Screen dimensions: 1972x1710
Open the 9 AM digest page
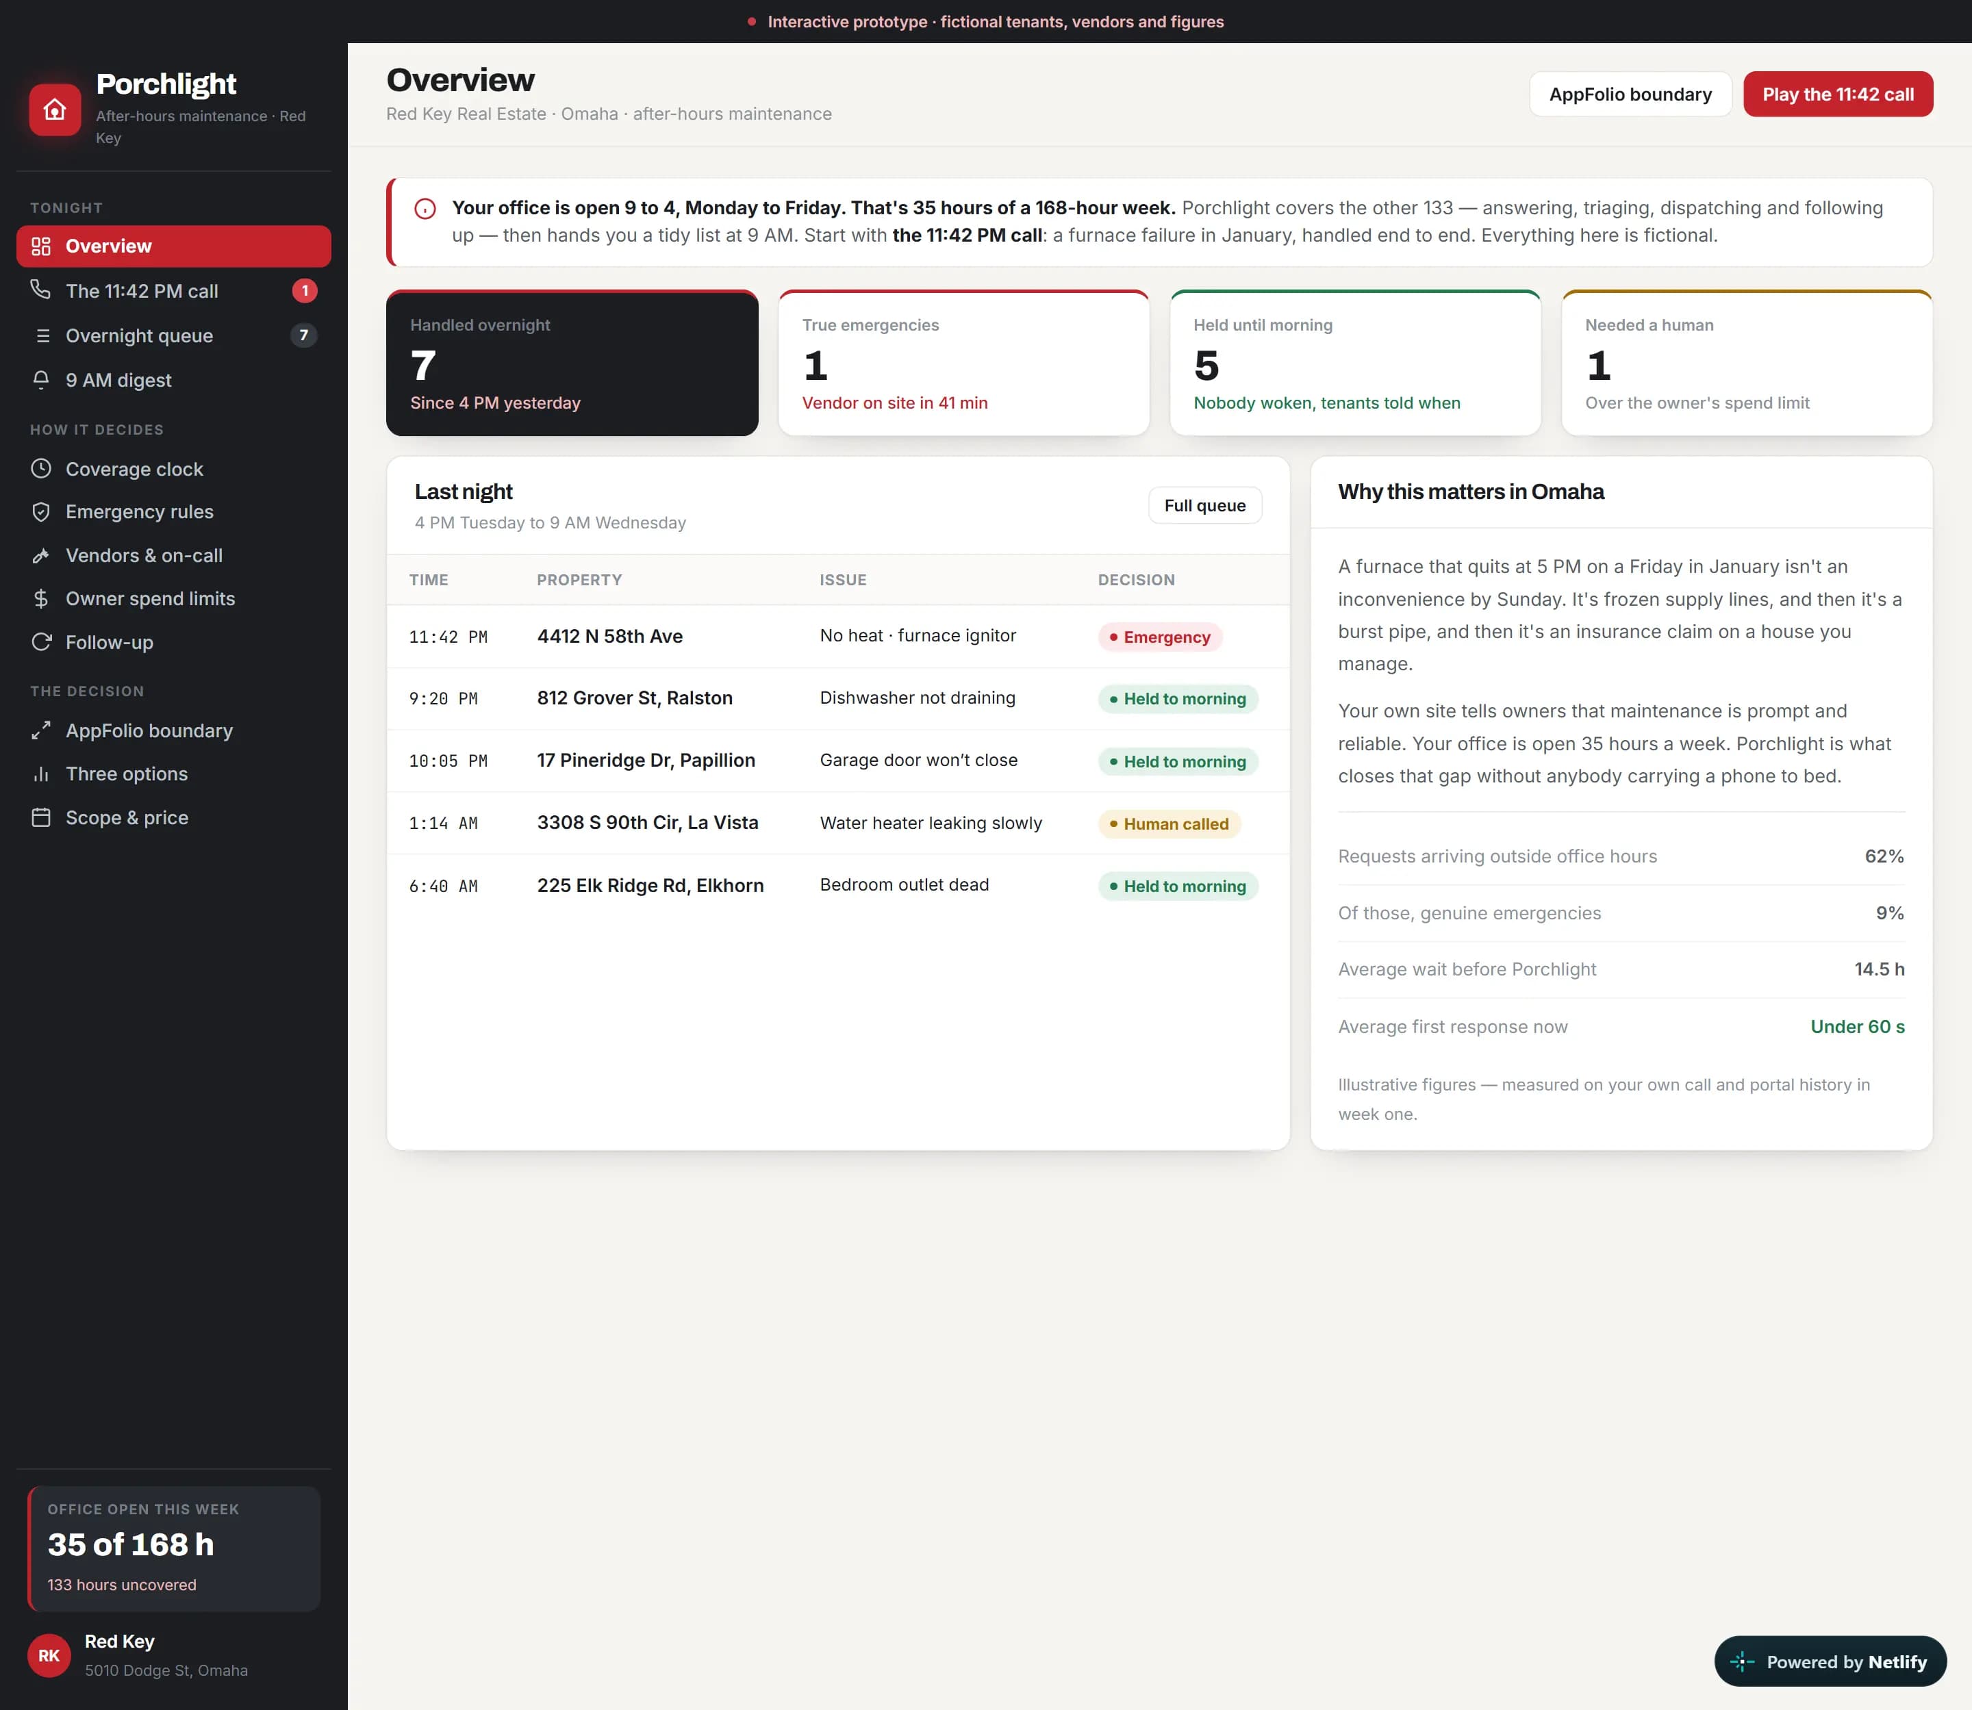174,380
